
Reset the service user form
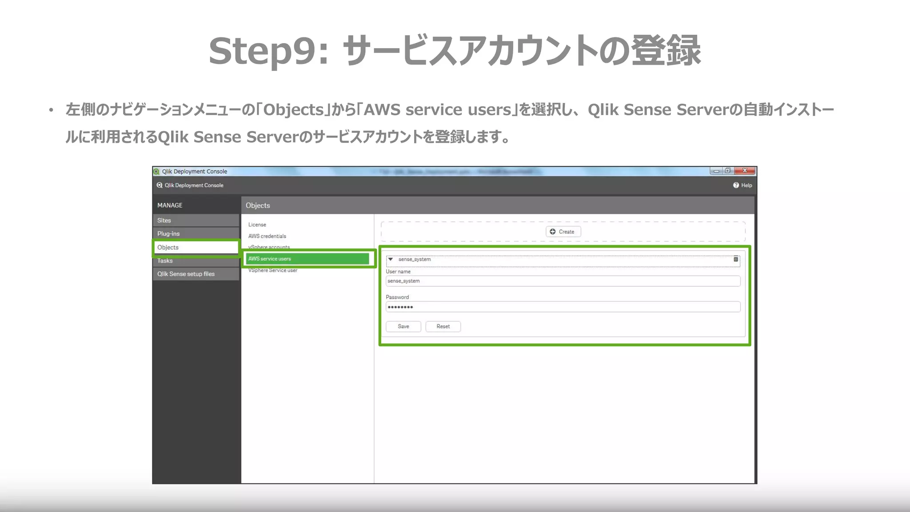pyautogui.click(x=443, y=327)
